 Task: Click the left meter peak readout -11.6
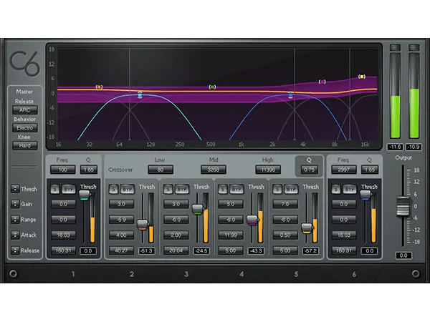(x=395, y=147)
